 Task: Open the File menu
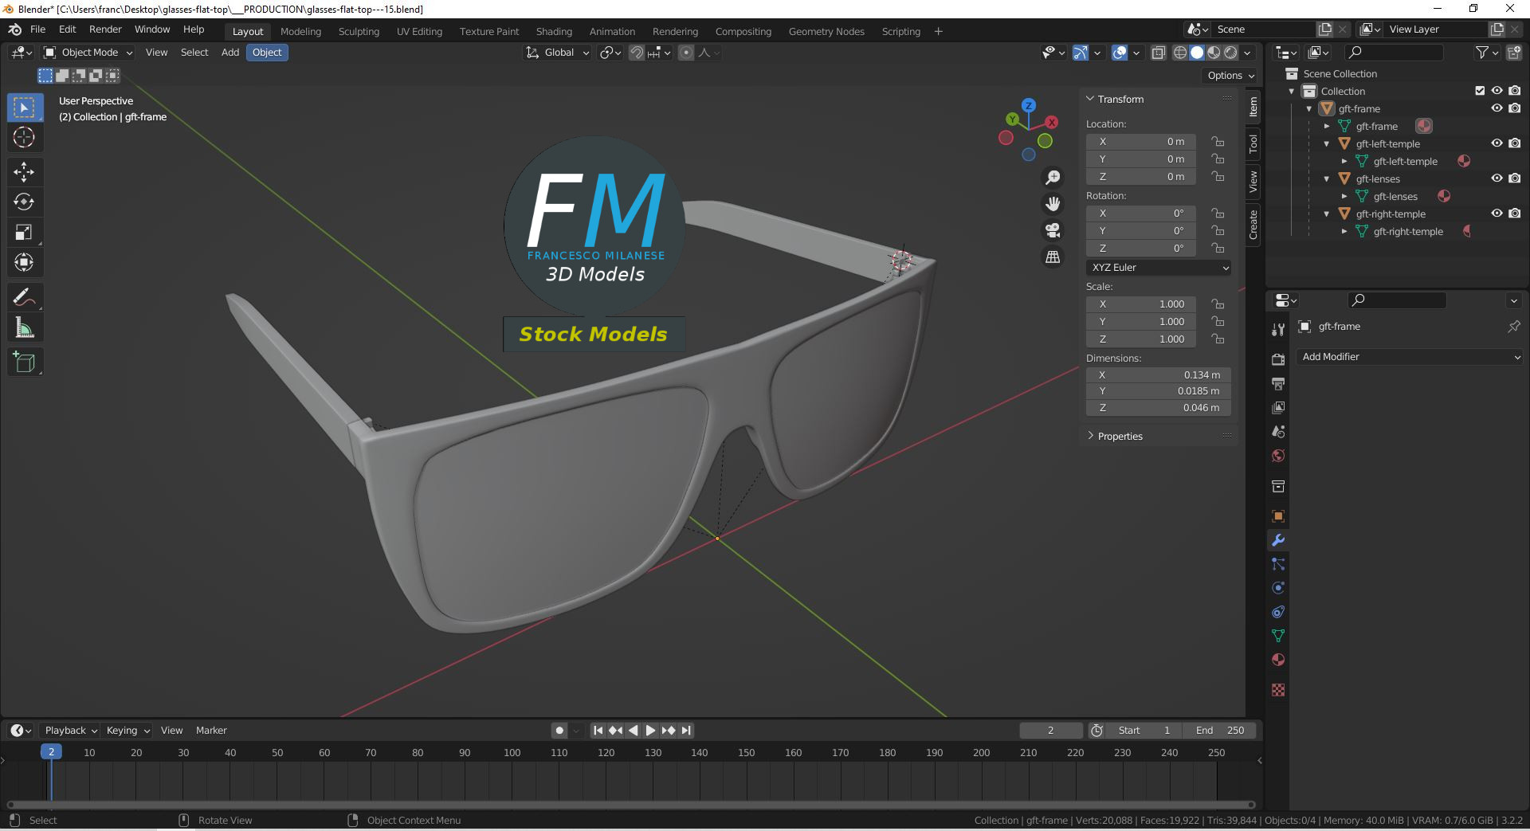point(37,29)
